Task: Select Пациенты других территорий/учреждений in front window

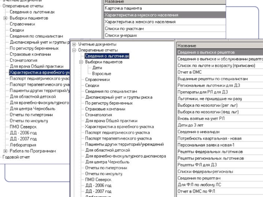Action: pos(125,144)
